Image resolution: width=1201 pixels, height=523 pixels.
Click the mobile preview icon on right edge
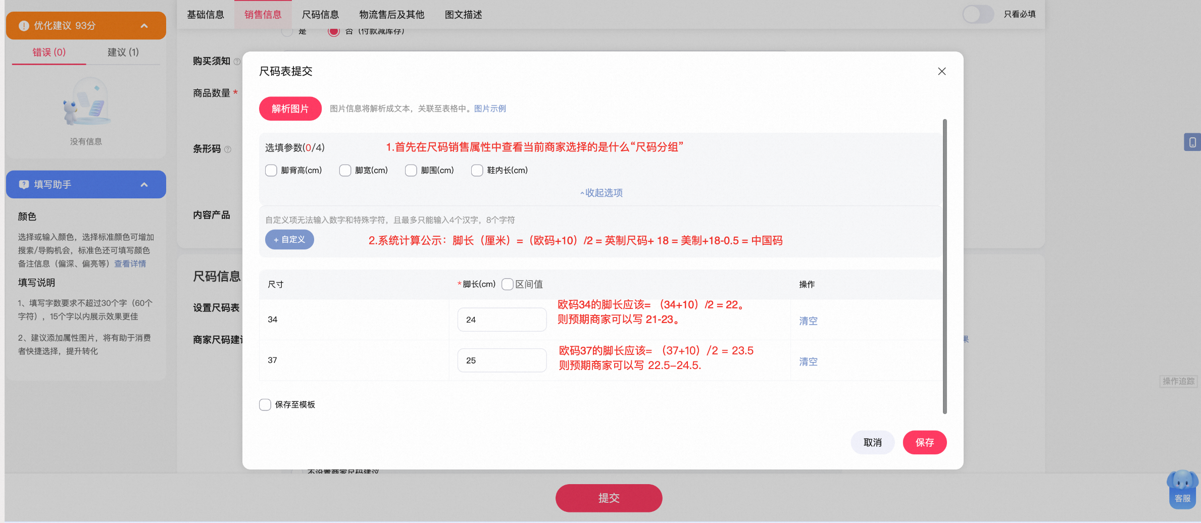pyautogui.click(x=1192, y=142)
